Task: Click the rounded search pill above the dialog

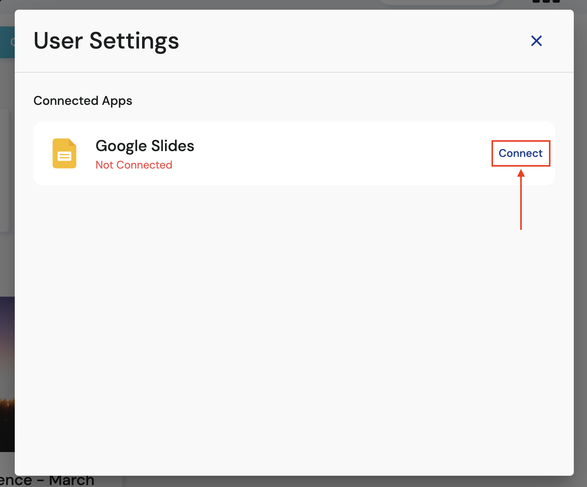Action: click(439, 2)
